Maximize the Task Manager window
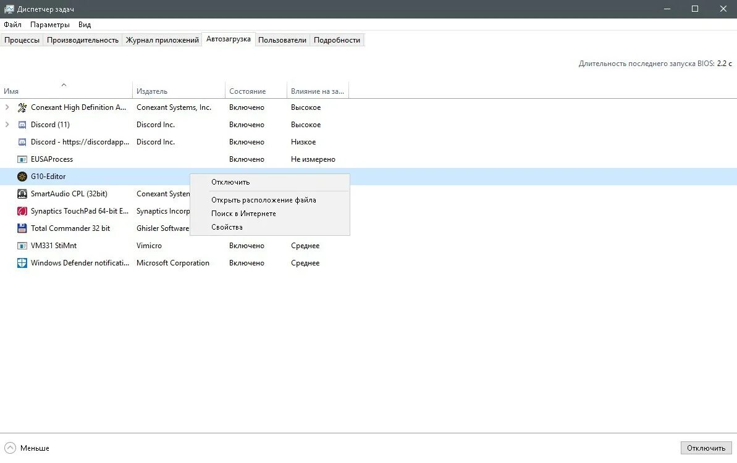Viewport: 737px width, 463px height. click(695, 9)
